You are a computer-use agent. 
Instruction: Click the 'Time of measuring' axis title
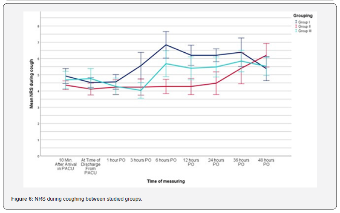[166, 181]
